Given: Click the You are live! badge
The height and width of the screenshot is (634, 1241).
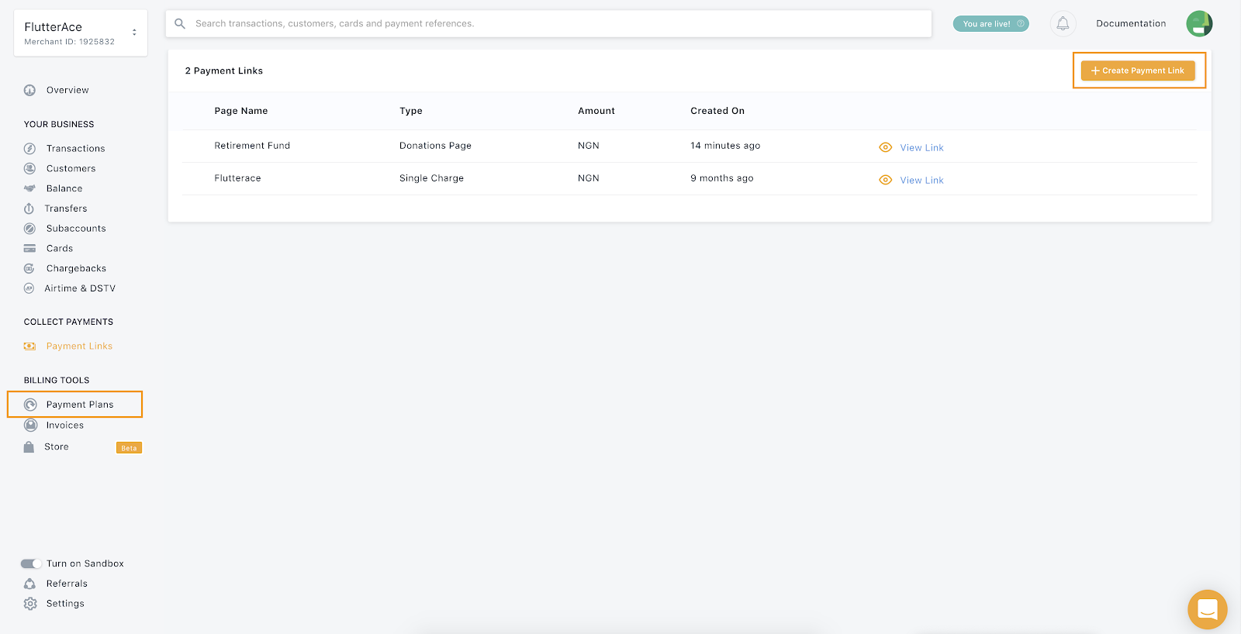Looking at the screenshot, I should coord(990,24).
